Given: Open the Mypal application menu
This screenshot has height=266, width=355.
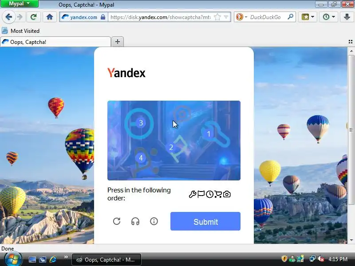Looking at the screenshot, I should [20, 4].
